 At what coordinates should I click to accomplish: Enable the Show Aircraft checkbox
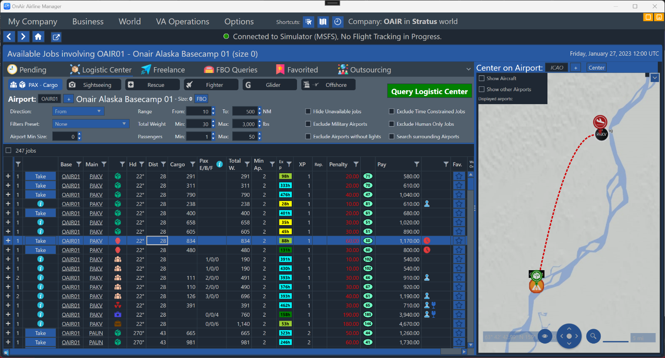pyautogui.click(x=482, y=78)
